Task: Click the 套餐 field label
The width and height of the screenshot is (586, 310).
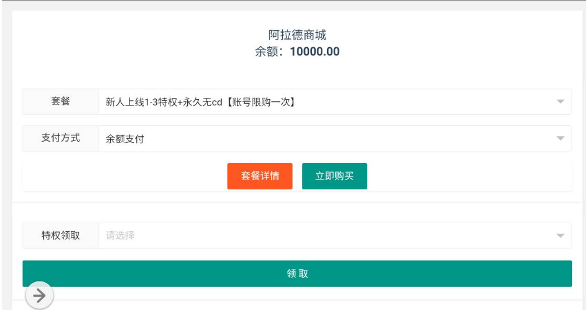Action: [61, 101]
